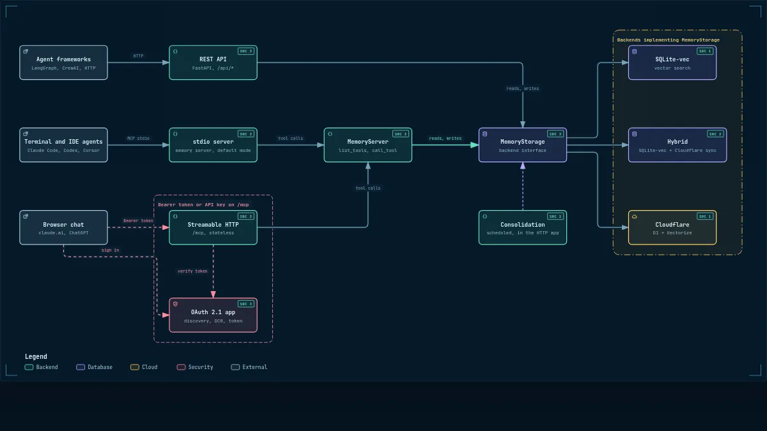Select the 'OAuth 2.1 app' node title
The image size is (767, 431).
coord(213,312)
